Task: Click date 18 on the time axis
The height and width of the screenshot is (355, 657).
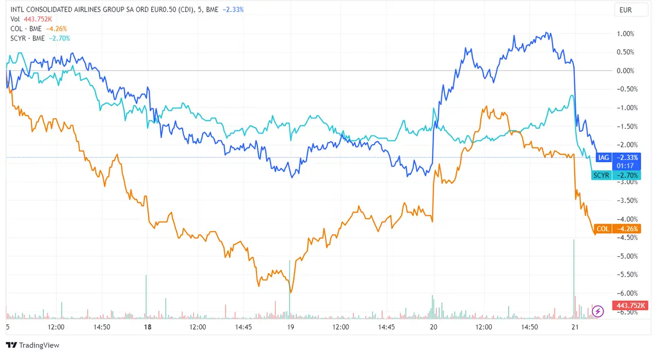Action: [147, 327]
